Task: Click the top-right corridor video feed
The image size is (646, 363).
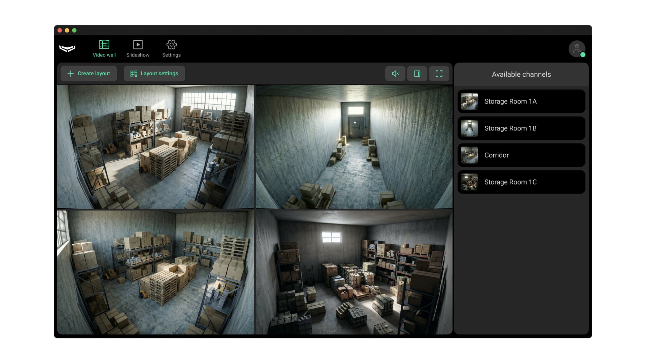Action: (x=354, y=147)
